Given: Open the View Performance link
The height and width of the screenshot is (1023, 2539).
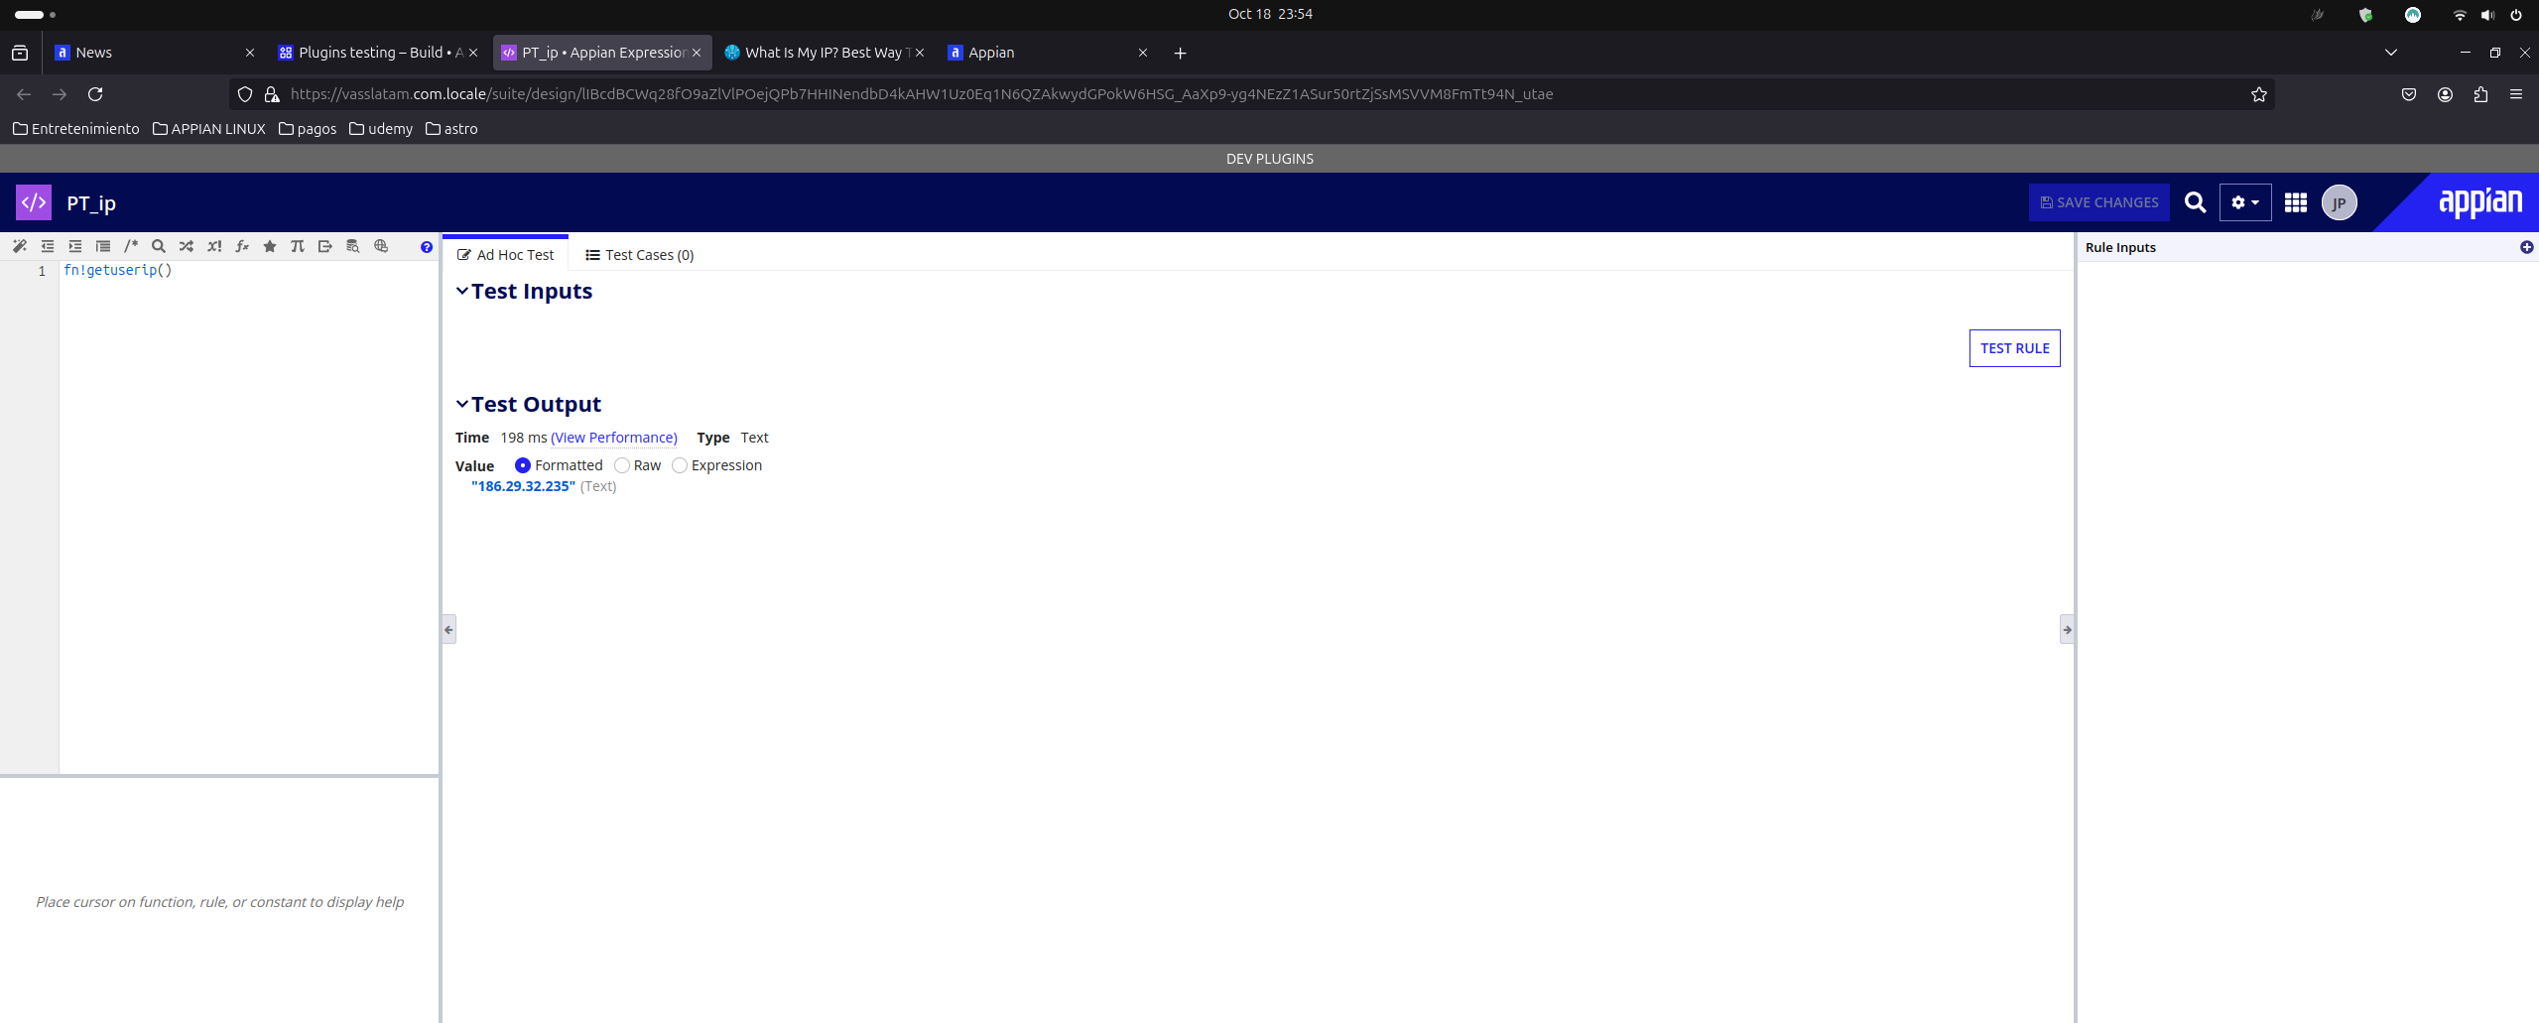Looking at the screenshot, I should pos(614,438).
